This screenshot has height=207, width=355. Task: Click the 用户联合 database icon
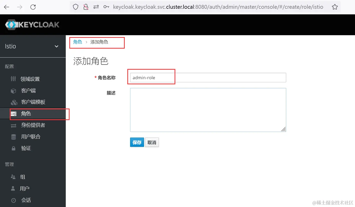pyautogui.click(x=14, y=137)
